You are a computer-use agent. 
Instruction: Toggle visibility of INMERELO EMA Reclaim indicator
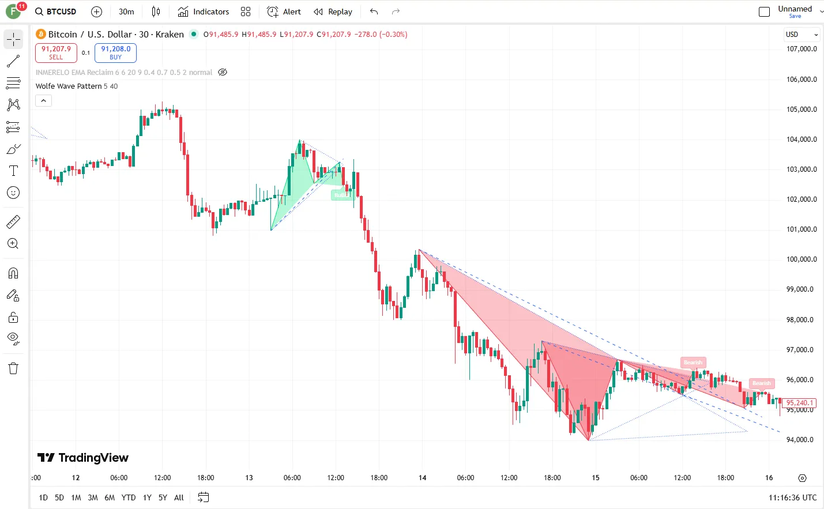pos(223,73)
